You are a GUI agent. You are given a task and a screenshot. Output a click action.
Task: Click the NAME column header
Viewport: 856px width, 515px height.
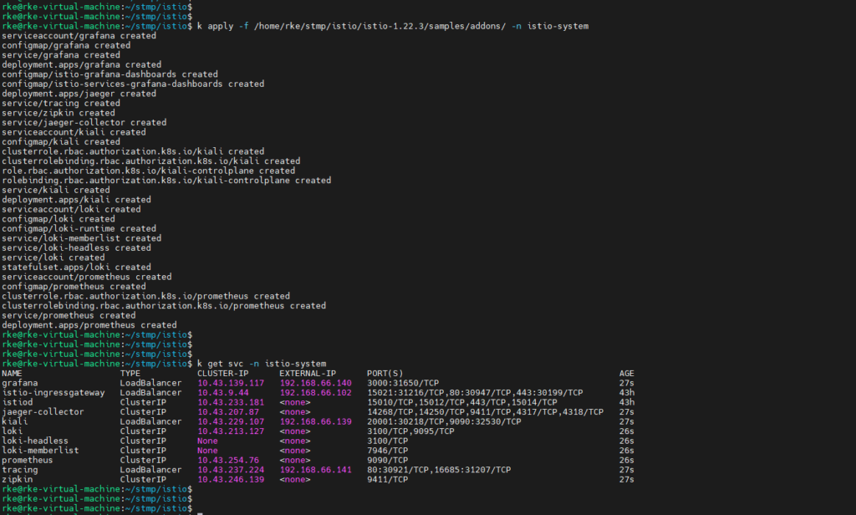(12, 374)
